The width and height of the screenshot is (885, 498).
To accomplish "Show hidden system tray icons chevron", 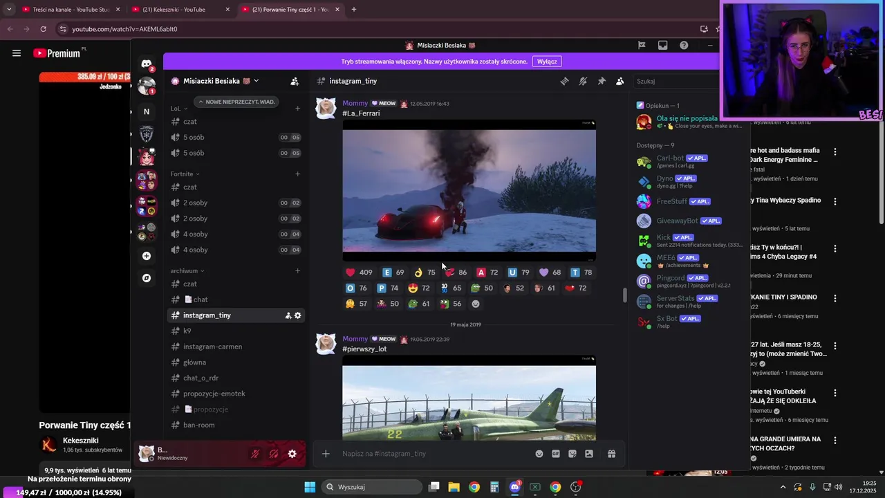I will (x=783, y=487).
